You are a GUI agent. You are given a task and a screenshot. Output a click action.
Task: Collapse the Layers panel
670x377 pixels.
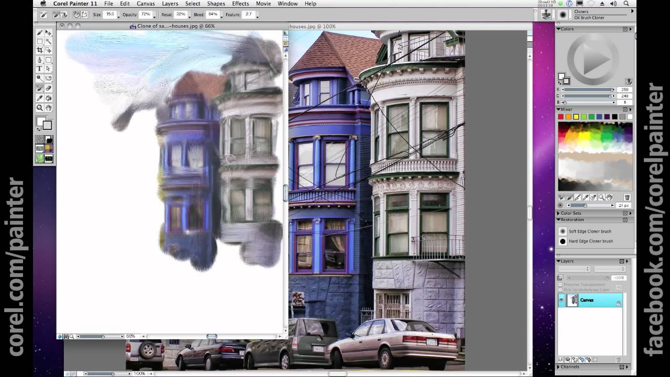click(x=558, y=261)
